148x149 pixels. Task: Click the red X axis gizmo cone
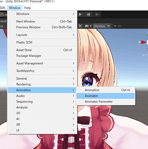pos(144,42)
